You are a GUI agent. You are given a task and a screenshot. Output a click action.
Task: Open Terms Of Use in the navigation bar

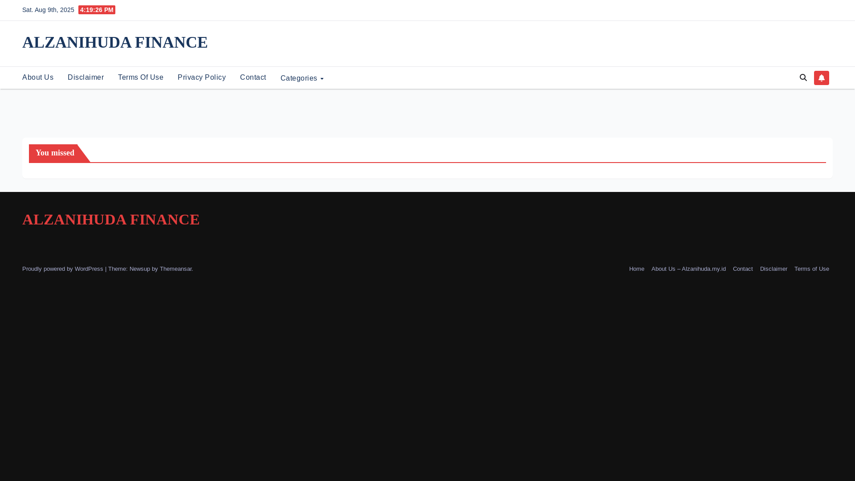point(141,77)
